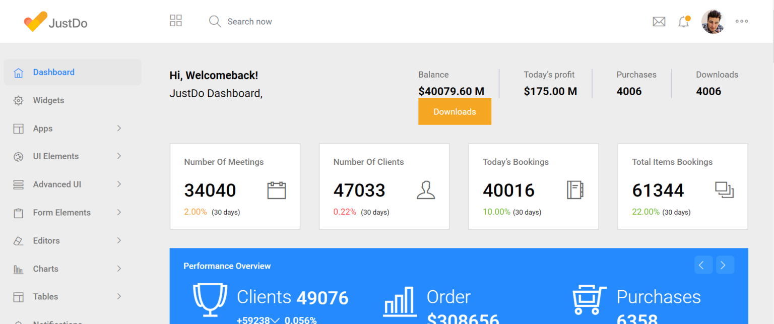
Task: Click the JustDo logo
Action: [x=55, y=21]
